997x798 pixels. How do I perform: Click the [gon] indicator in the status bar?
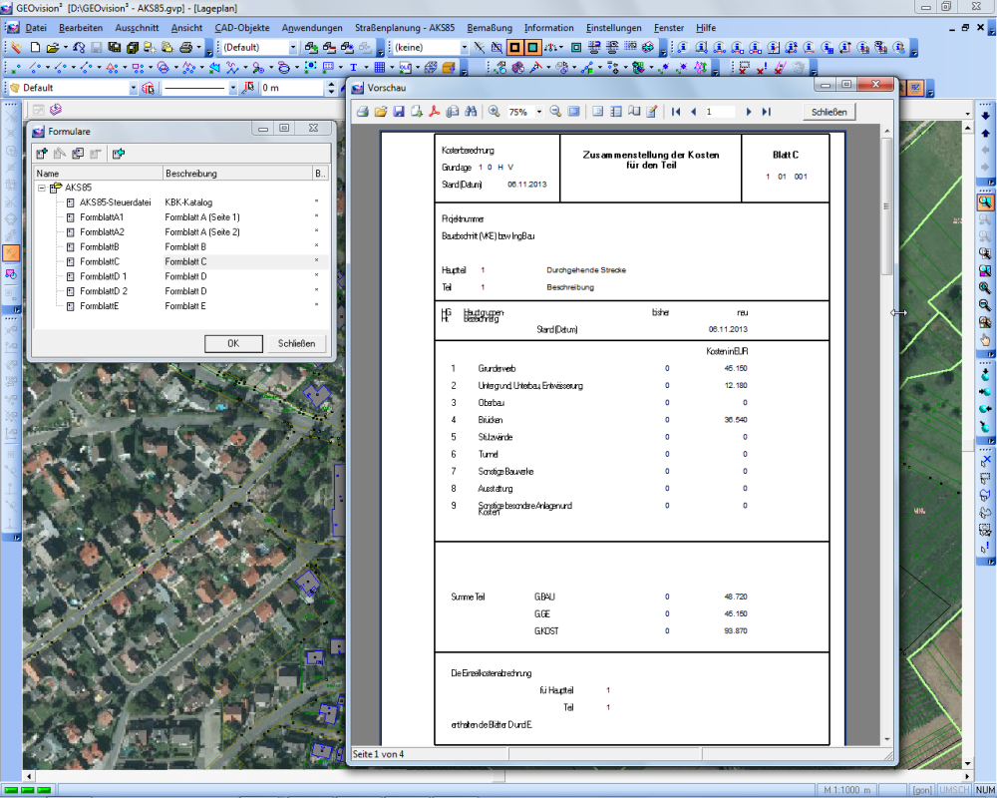click(x=922, y=790)
